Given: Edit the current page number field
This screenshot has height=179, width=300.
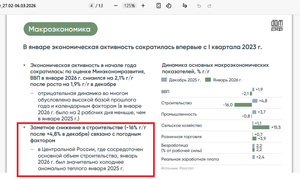Looking at the screenshot, I should 92,5.
